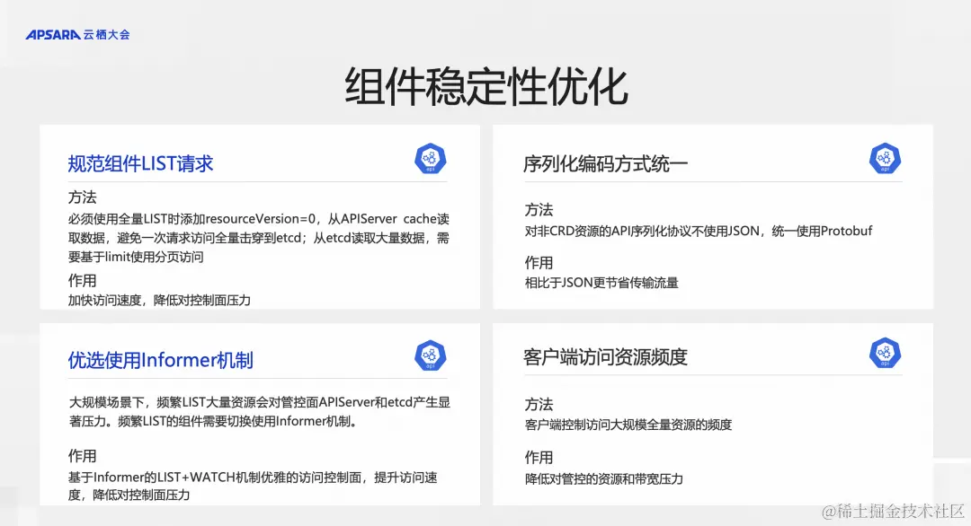
Task: Click the kube-apiserver icon on 规范组件LIST请求 card
Action: [x=430, y=159]
